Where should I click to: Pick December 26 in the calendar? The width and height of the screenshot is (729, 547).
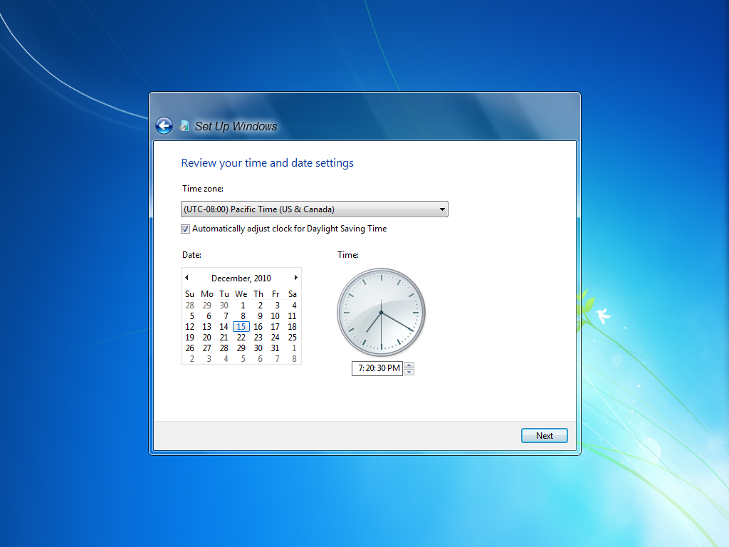click(x=189, y=348)
